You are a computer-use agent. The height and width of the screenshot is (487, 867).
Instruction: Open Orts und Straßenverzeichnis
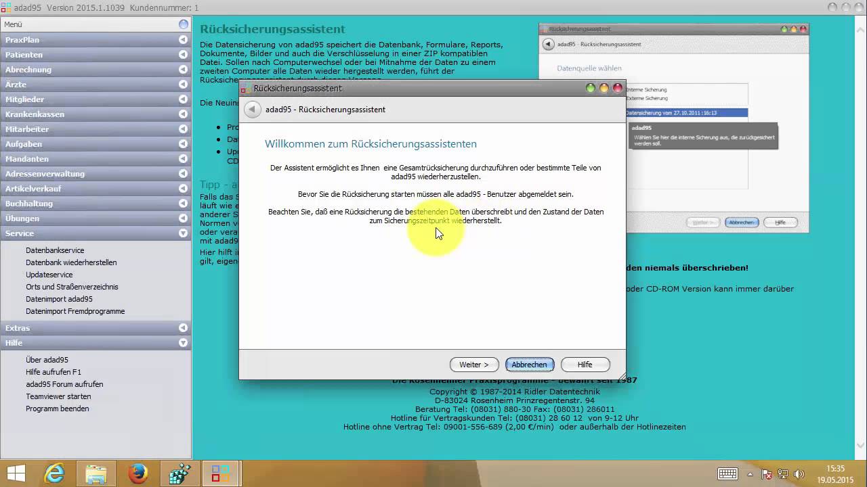pyautogui.click(x=72, y=287)
